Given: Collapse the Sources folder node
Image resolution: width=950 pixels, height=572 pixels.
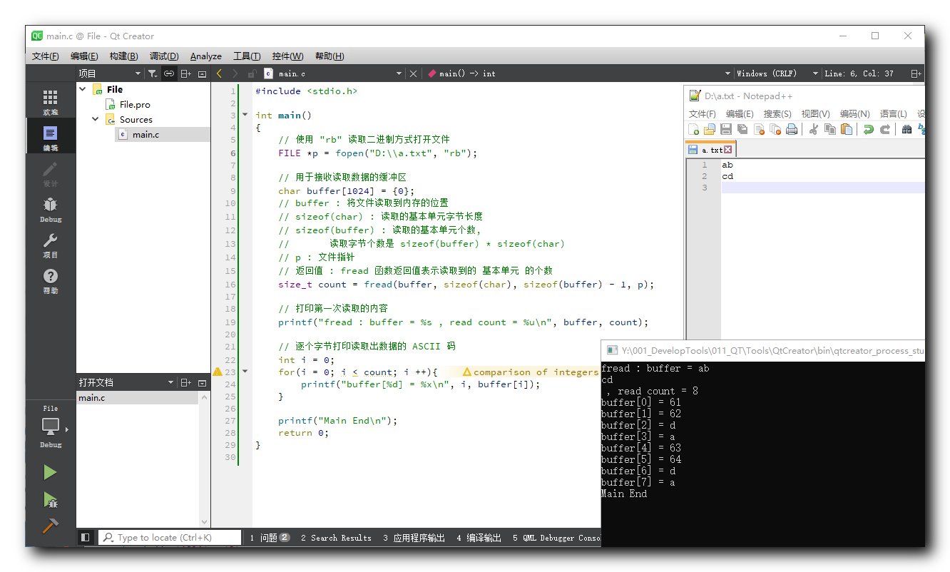Looking at the screenshot, I should pos(96,119).
